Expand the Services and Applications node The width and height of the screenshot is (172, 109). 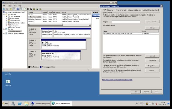(x=4, y=33)
